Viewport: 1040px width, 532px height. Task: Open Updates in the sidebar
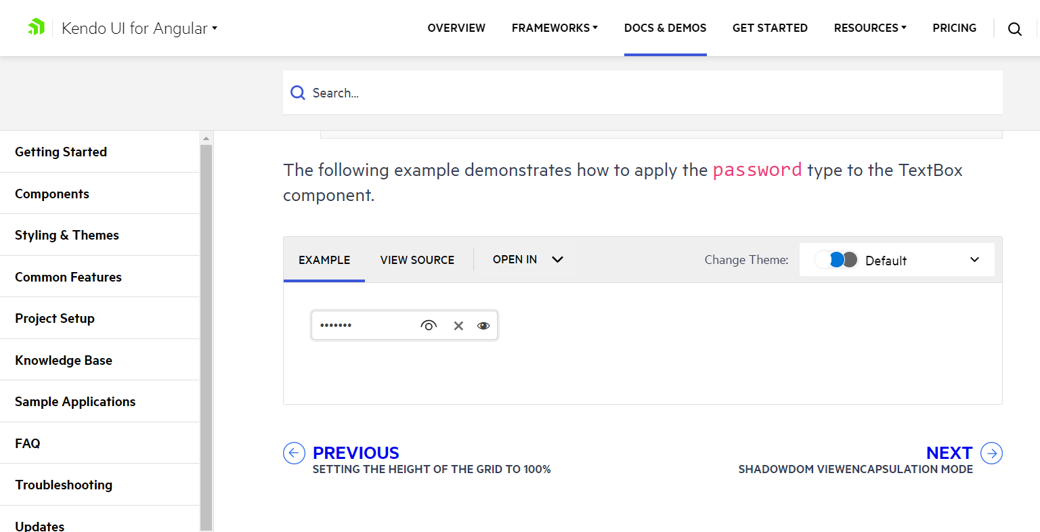(x=100, y=519)
